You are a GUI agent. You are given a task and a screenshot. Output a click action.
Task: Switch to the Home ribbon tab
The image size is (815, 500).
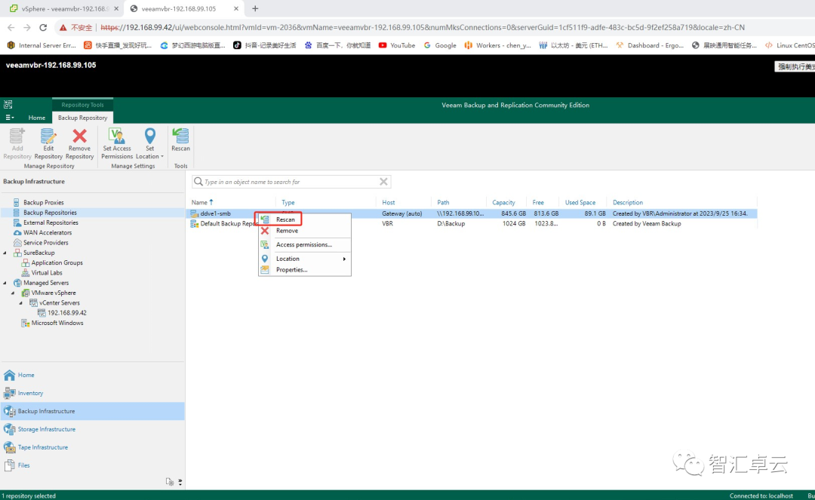36,118
